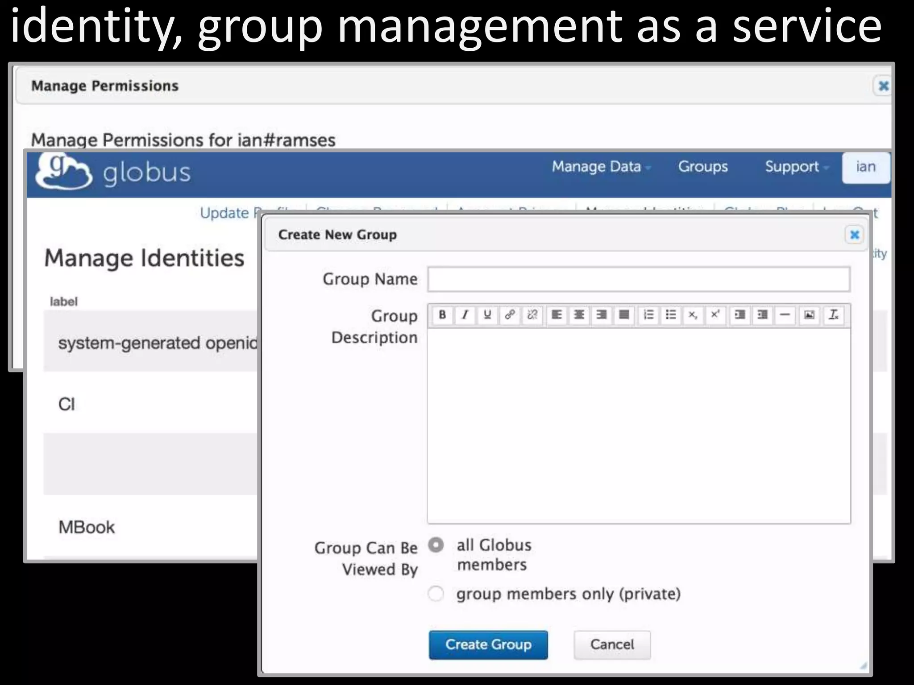Open the Manage Data dropdown menu

601,167
